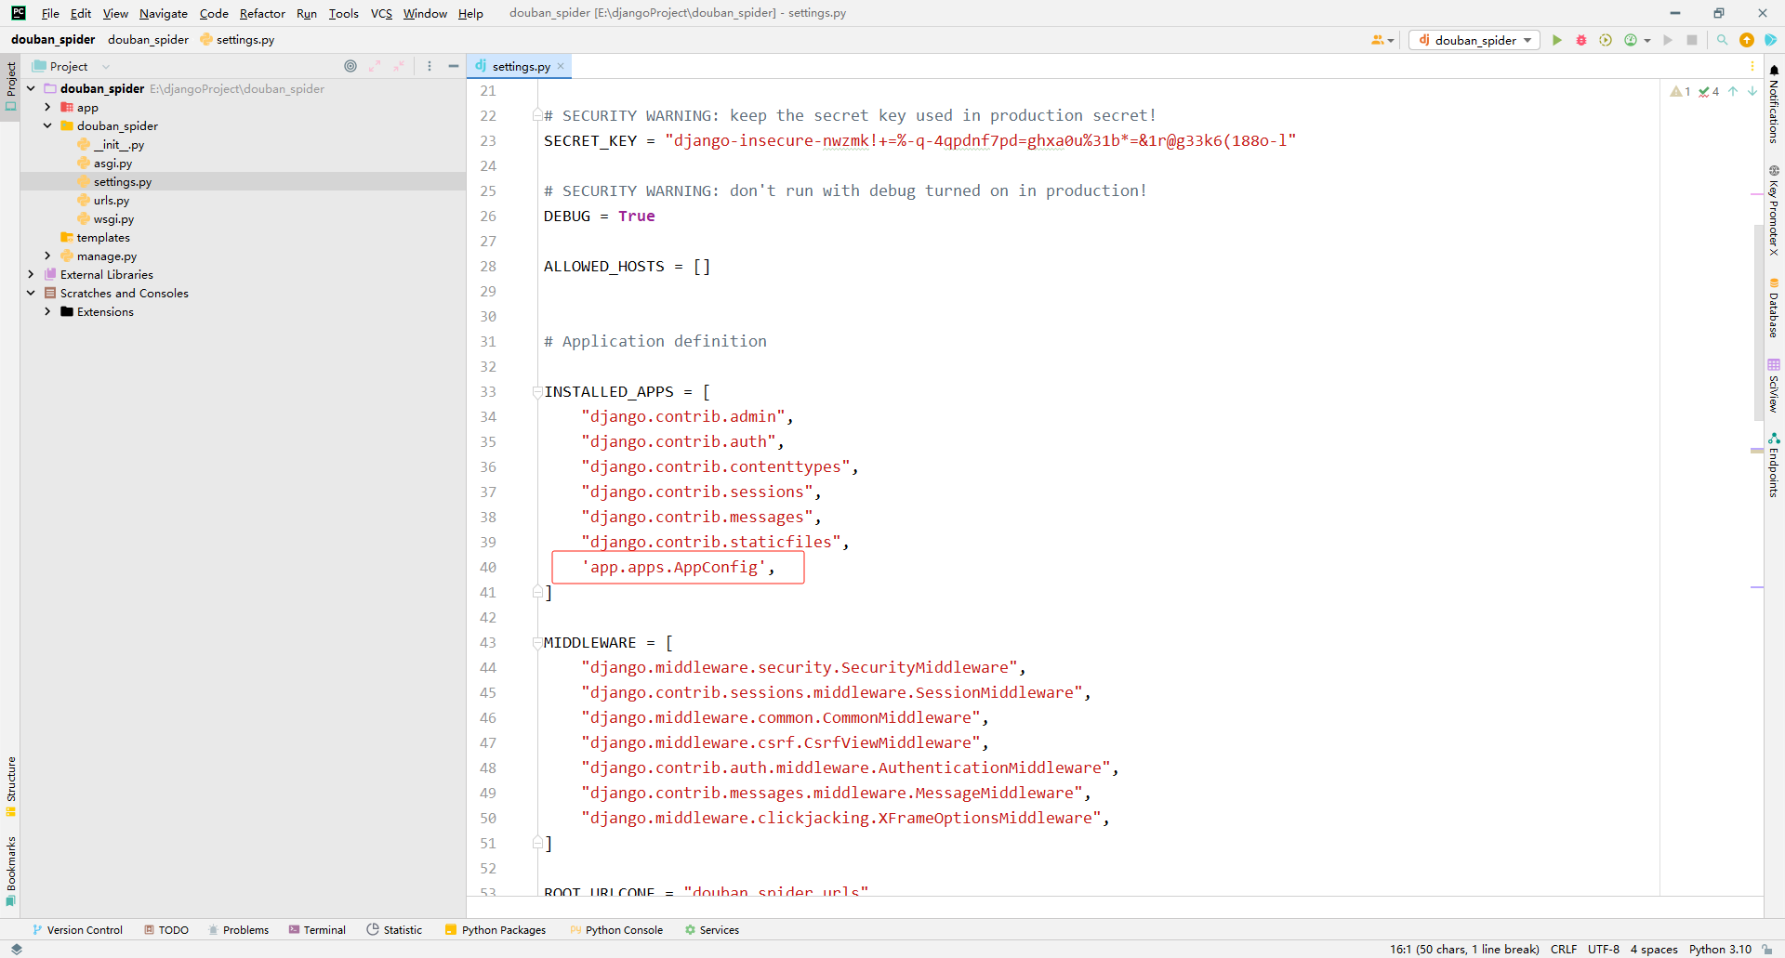
Task: Open the Services tool window
Action: coord(712,929)
